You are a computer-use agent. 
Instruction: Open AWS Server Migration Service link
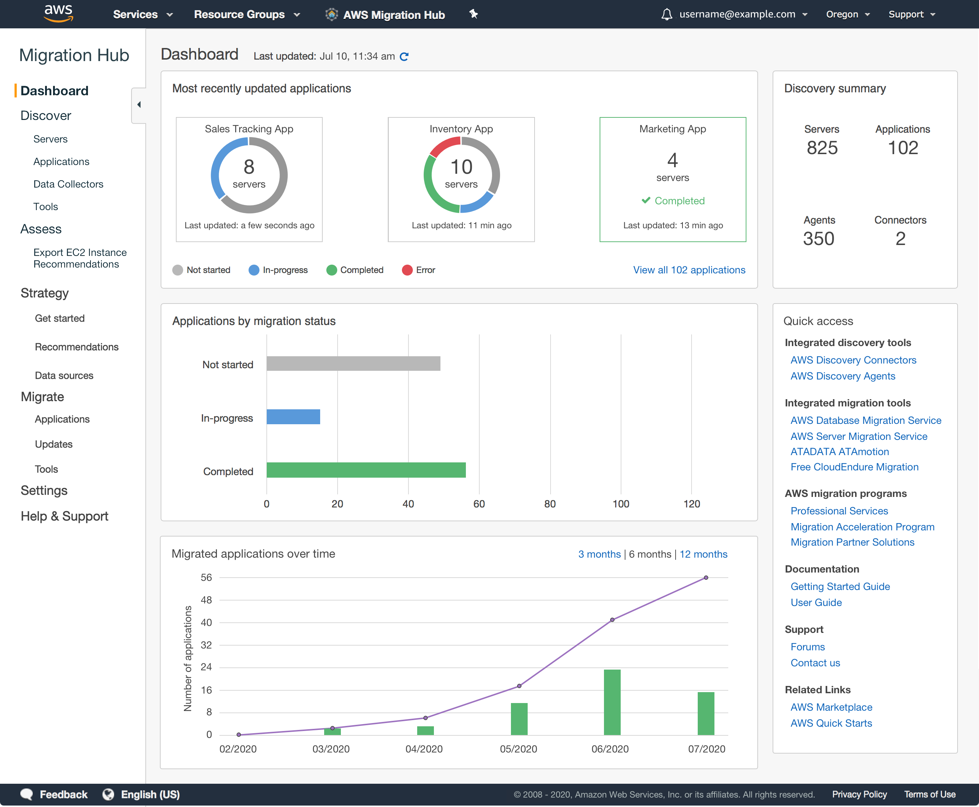pyautogui.click(x=859, y=436)
